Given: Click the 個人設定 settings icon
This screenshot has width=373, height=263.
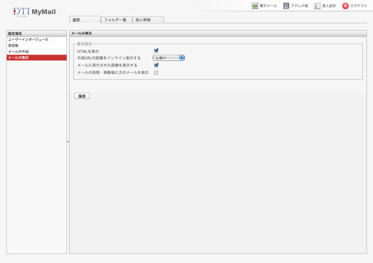Looking at the screenshot, I should (317, 6).
